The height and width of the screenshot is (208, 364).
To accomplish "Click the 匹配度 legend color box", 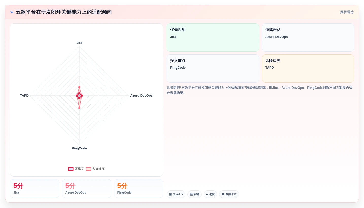I will click(71, 169).
